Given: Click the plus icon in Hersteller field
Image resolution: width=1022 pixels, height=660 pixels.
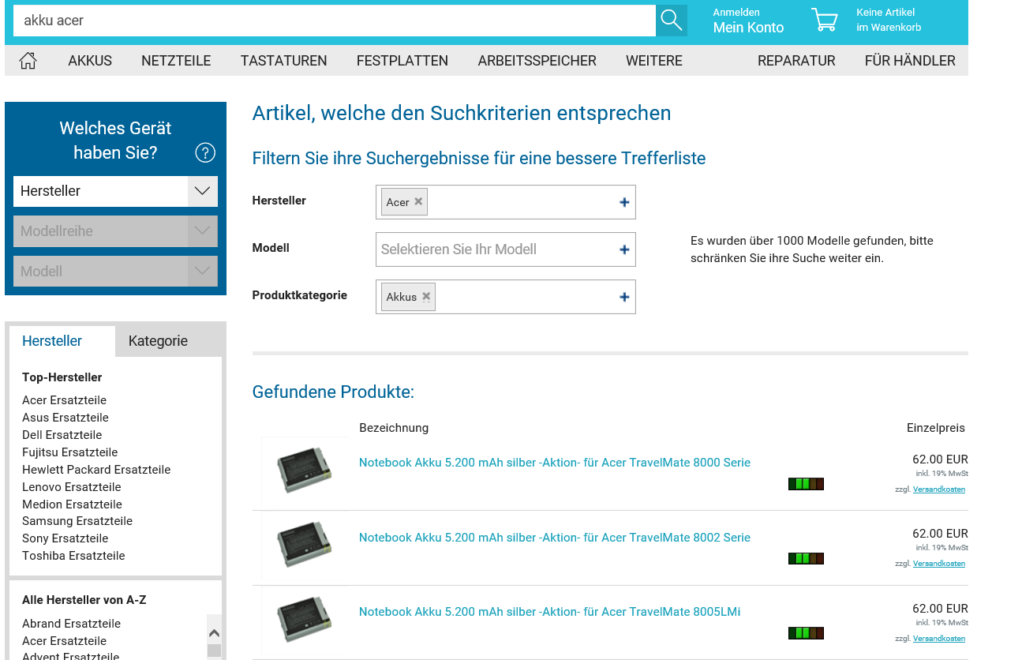Looking at the screenshot, I should [x=624, y=202].
